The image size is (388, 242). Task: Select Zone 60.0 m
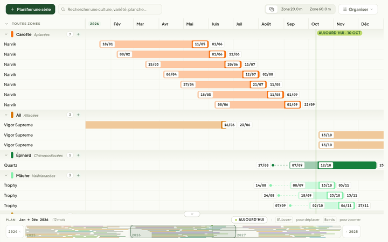tap(320, 9)
